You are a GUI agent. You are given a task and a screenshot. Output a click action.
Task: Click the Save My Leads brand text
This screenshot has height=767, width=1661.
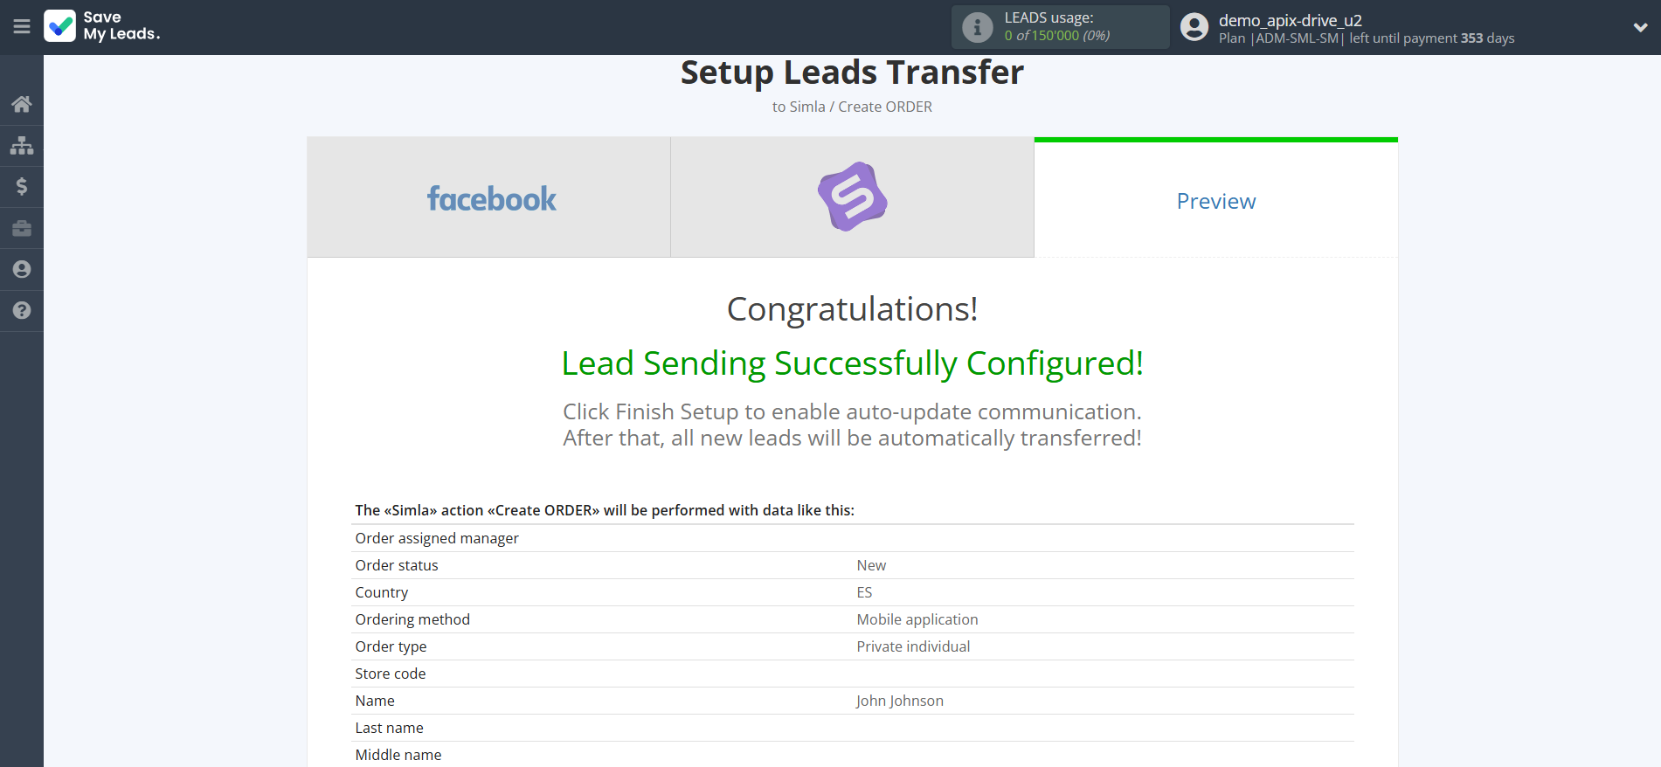pyautogui.click(x=121, y=26)
